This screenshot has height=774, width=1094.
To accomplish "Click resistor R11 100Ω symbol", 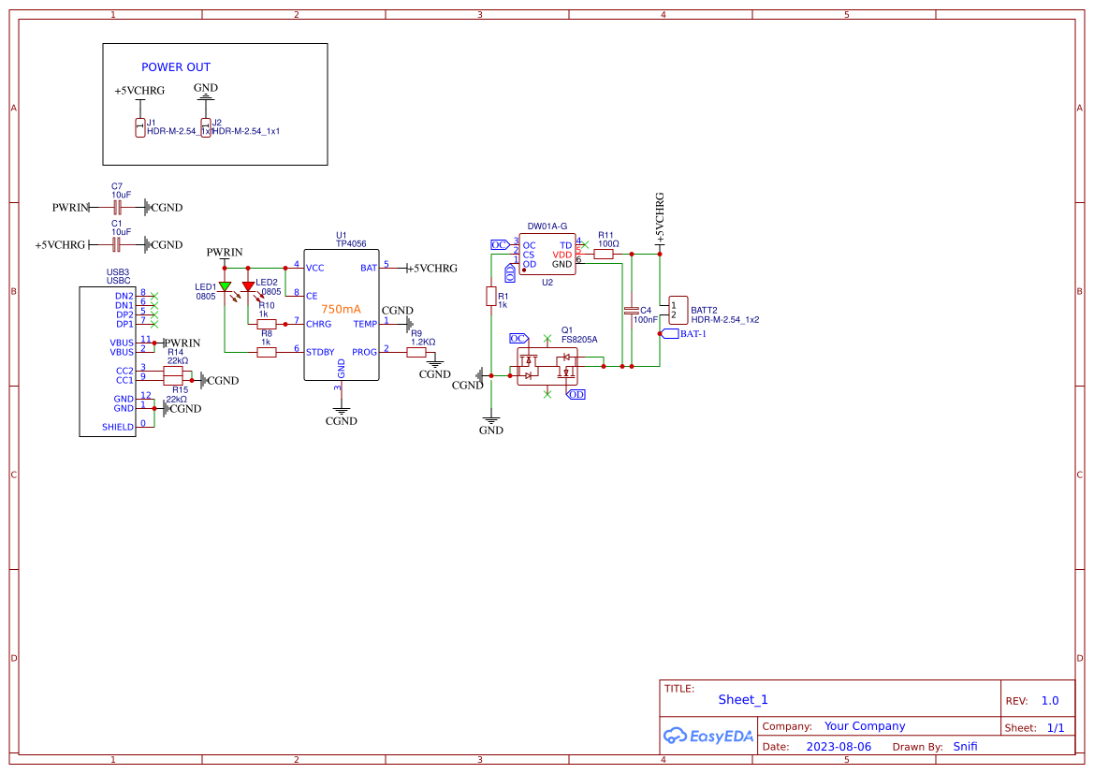I will coord(603,252).
